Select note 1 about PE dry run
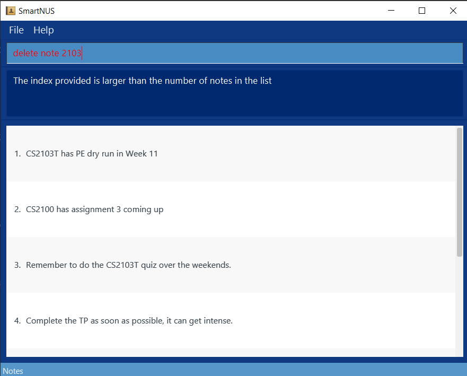467x376 pixels. tap(92, 154)
